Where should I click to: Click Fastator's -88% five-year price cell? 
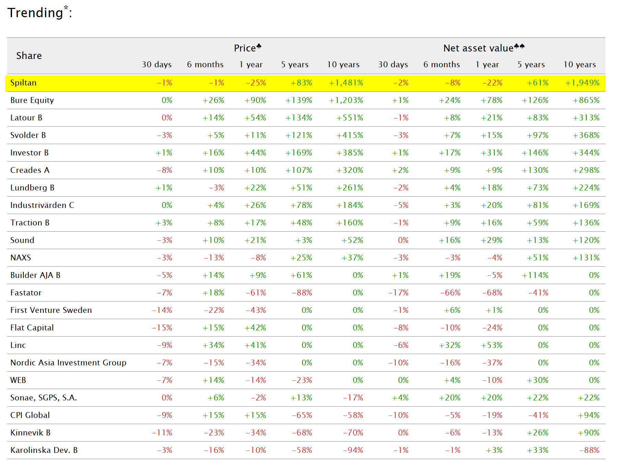point(302,293)
